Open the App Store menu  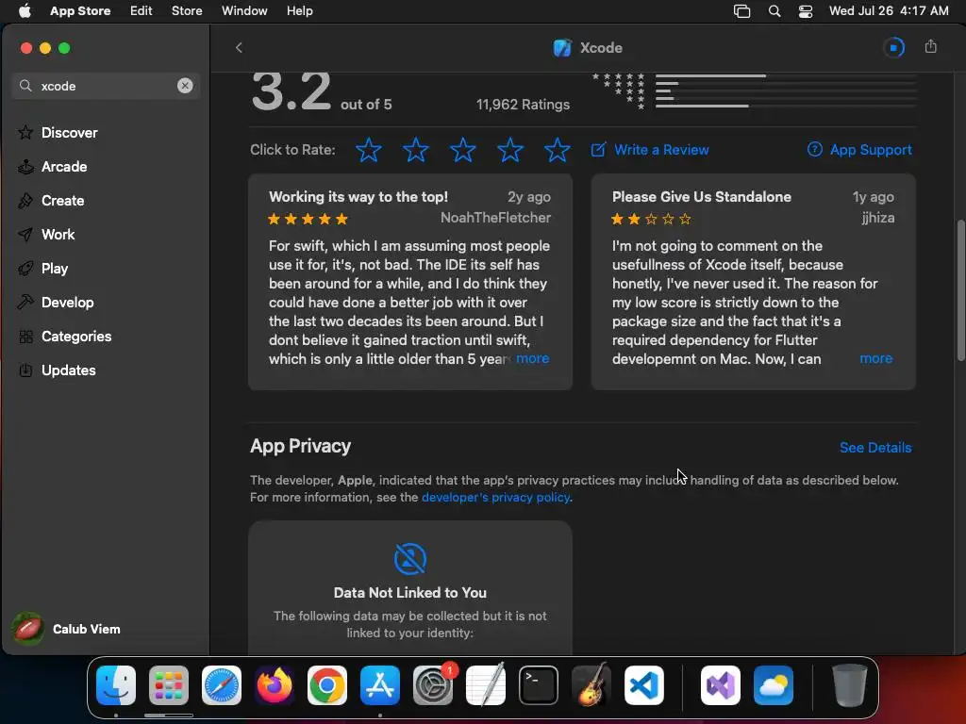tap(80, 10)
